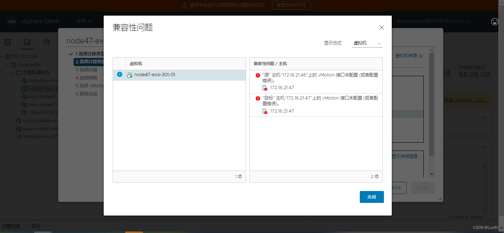Click the storage icon beside 68.08 GB
The image size is (504, 233).
click(448, 72)
